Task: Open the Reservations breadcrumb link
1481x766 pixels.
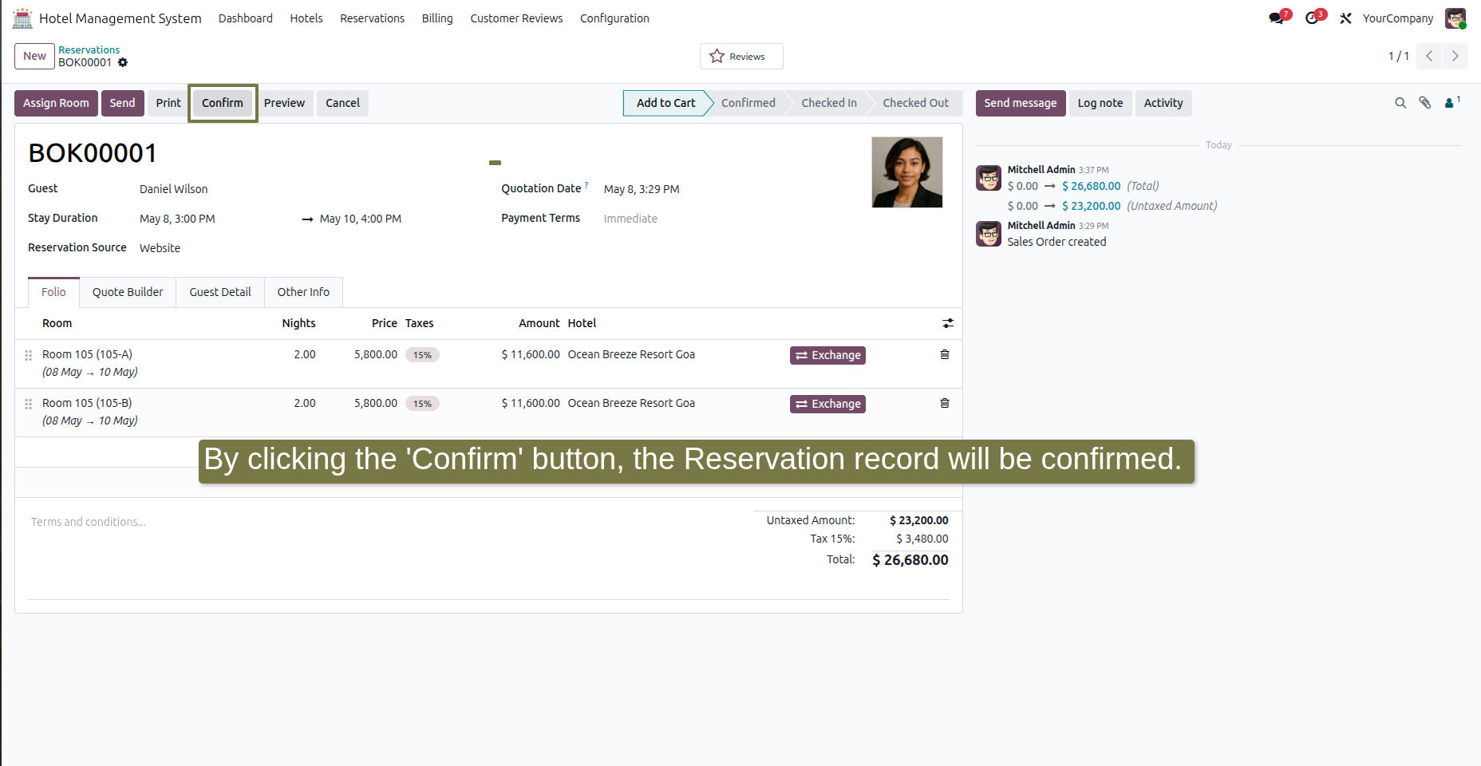Action: pyautogui.click(x=89, y=49)
